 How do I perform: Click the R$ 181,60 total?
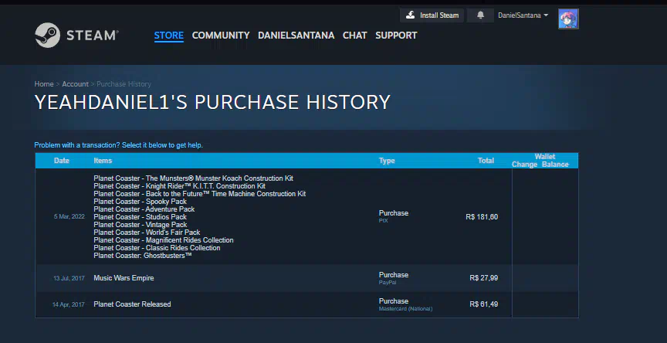click(482, 217)
